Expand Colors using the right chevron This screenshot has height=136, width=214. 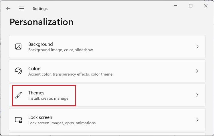[x=197, y=71]
